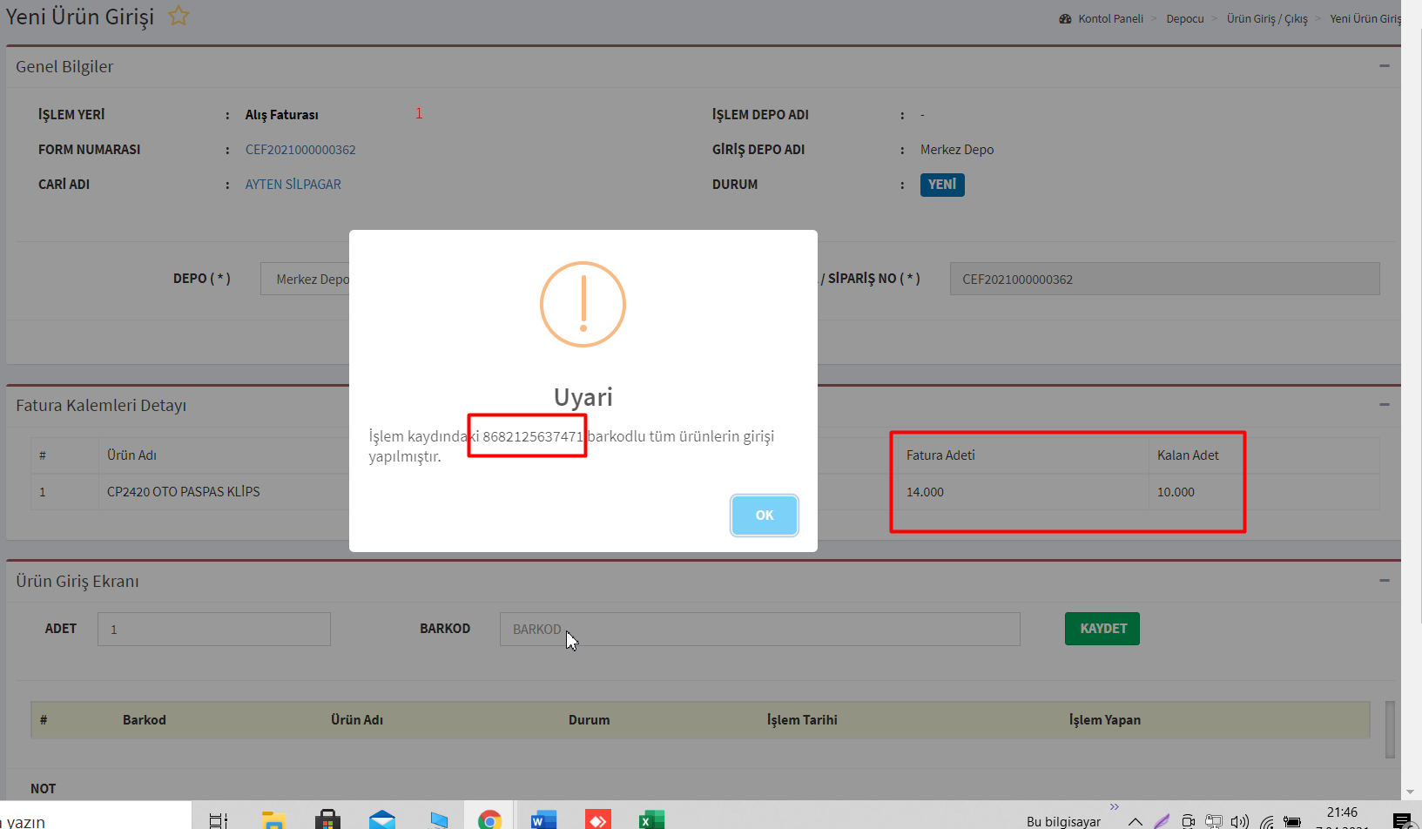Open Google Chrome from the taskbar
1422x829 pixels.
pyautogui.click(x=489, y=819)
